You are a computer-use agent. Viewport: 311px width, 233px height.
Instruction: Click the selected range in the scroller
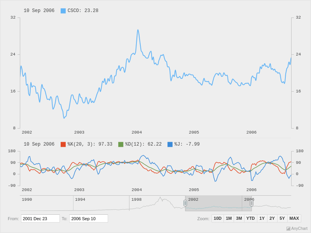[218, 203]
